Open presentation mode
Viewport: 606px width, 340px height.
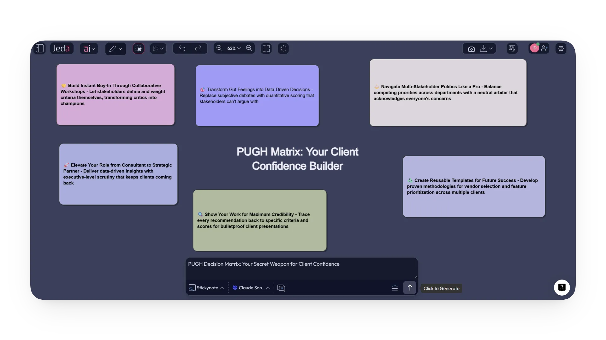pyautogui.click(x=512, y=48)
